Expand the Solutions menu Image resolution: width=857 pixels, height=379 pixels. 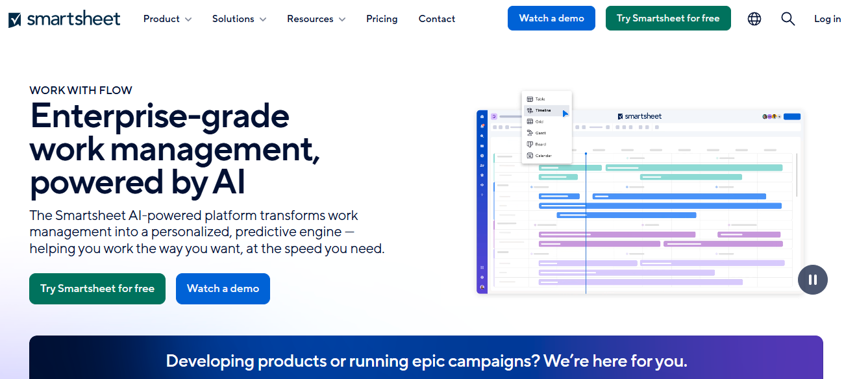[x=240, y=19]
